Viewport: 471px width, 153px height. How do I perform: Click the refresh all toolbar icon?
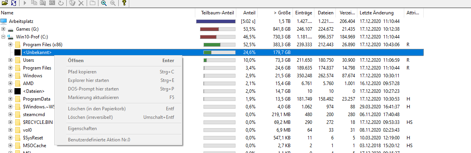tap(14, 3)
